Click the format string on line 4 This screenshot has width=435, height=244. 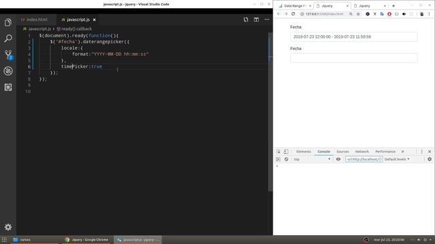click(120, 54)
